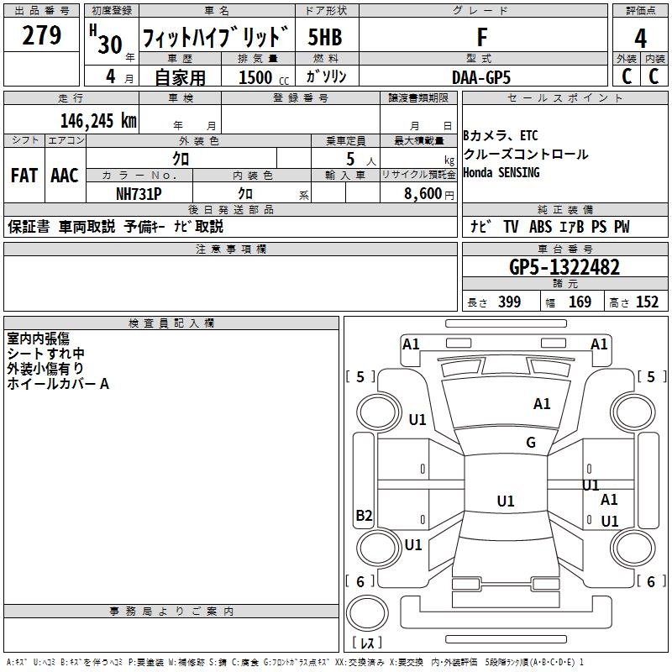The image size is (672, 672).
Task: Select the overall evaluation score 4
Action: (x=640, y=39)
